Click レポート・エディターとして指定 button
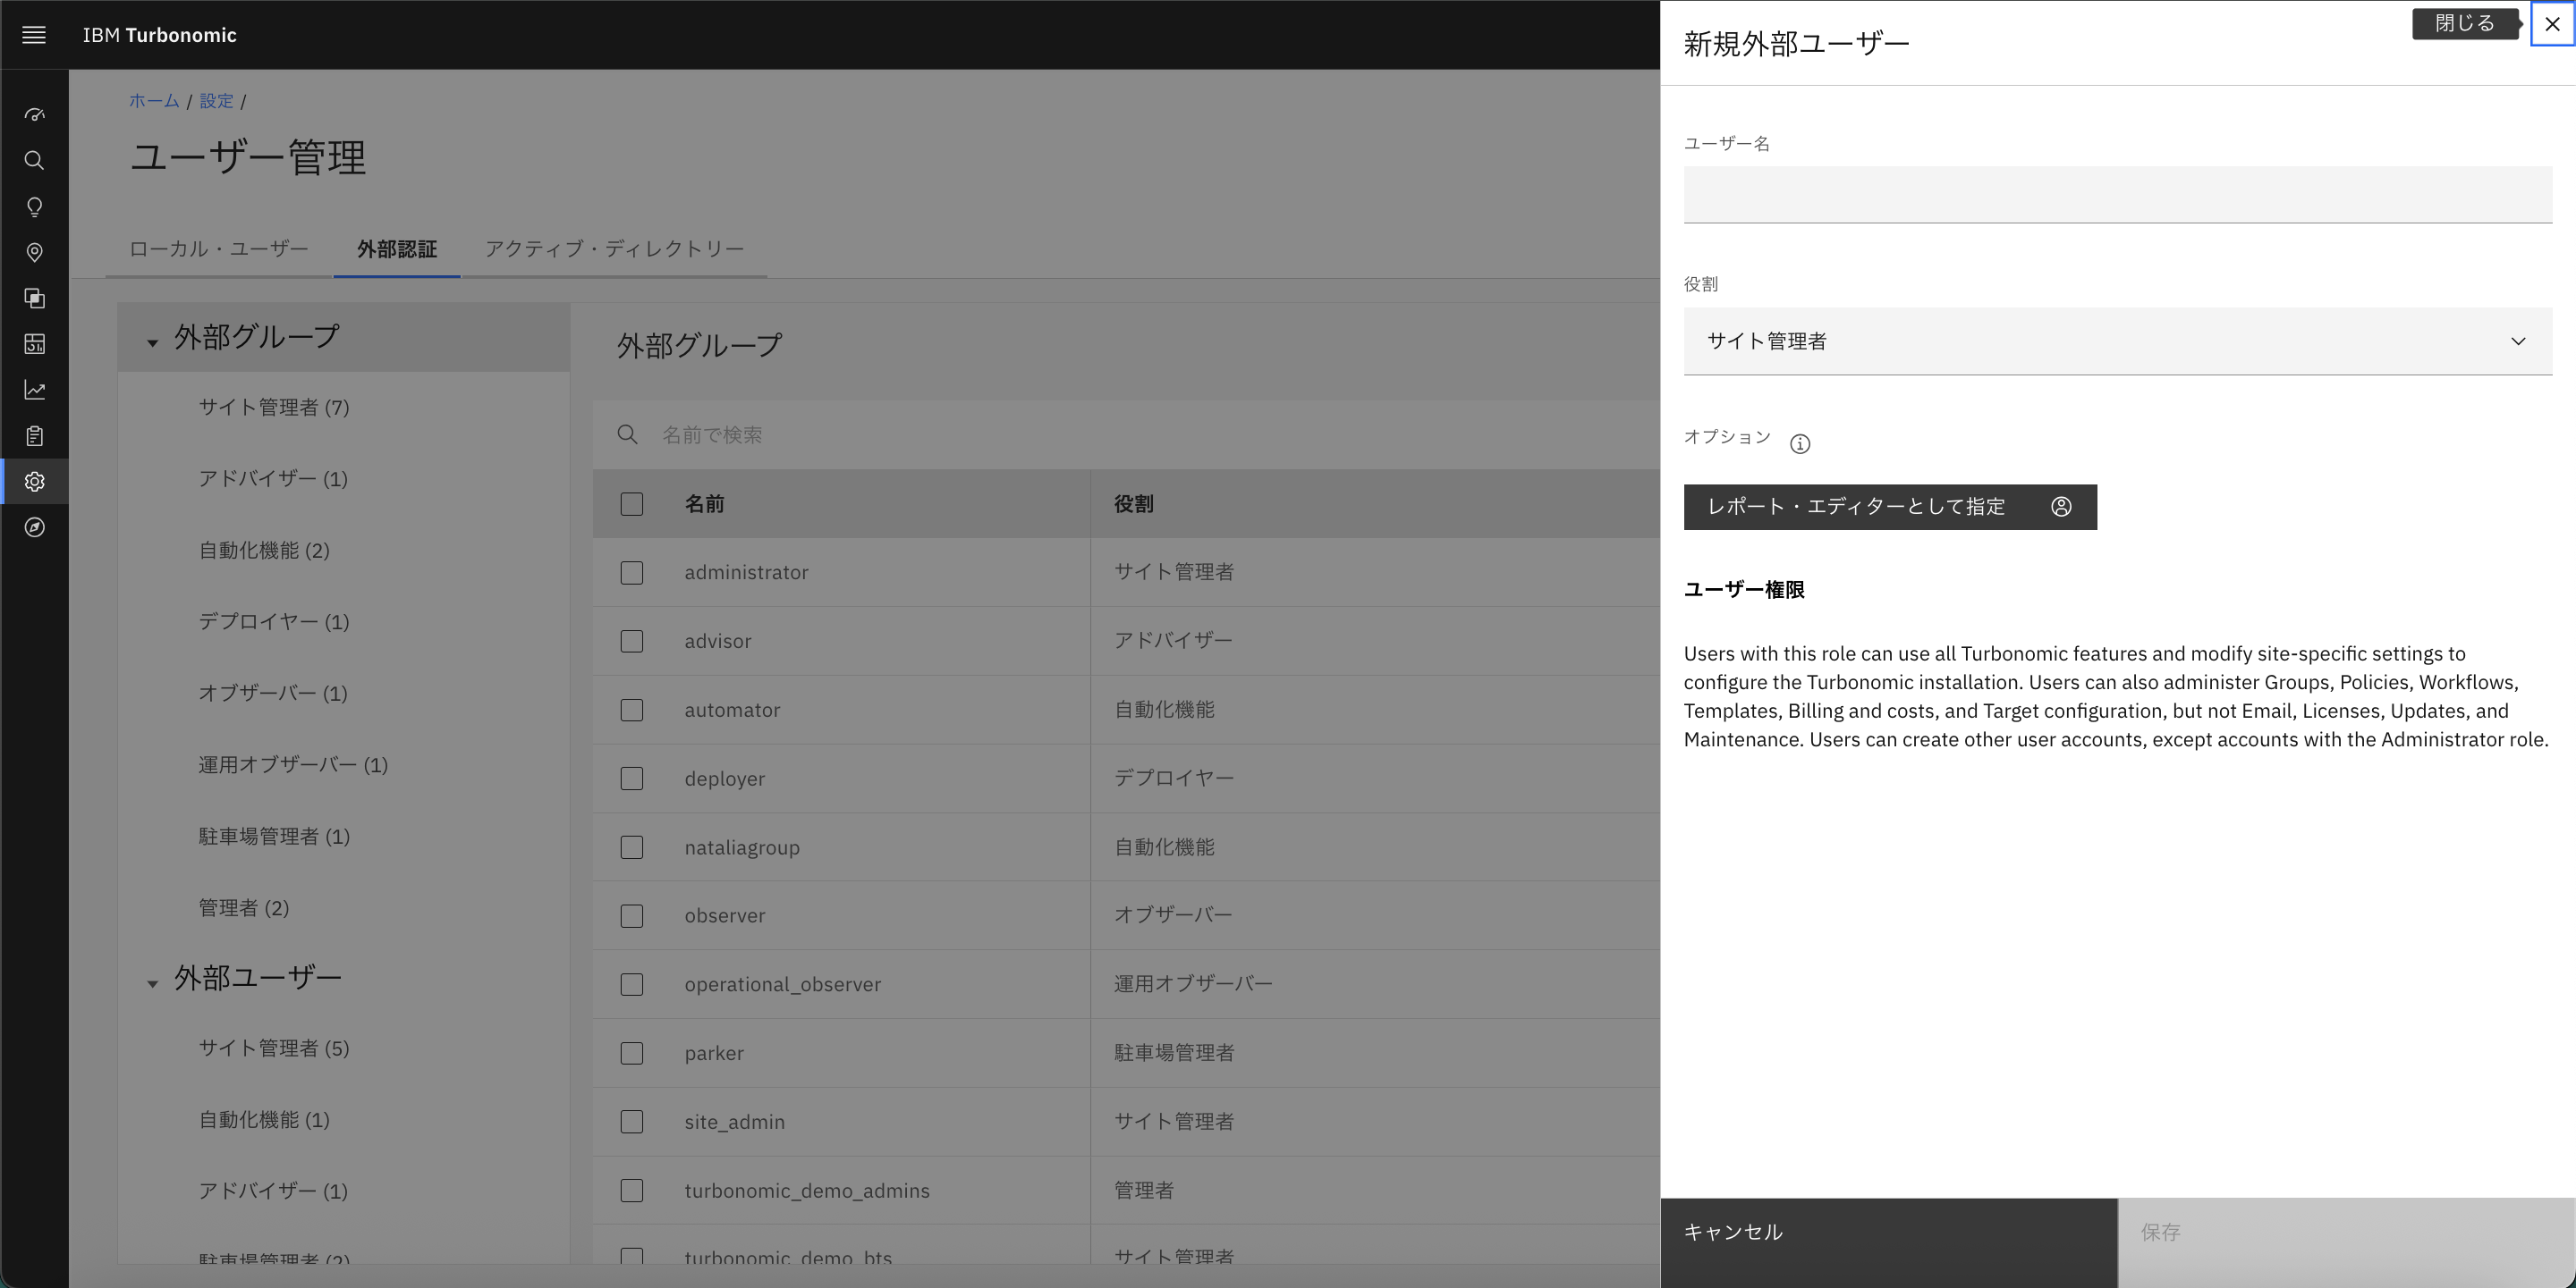 [1889, 507]
